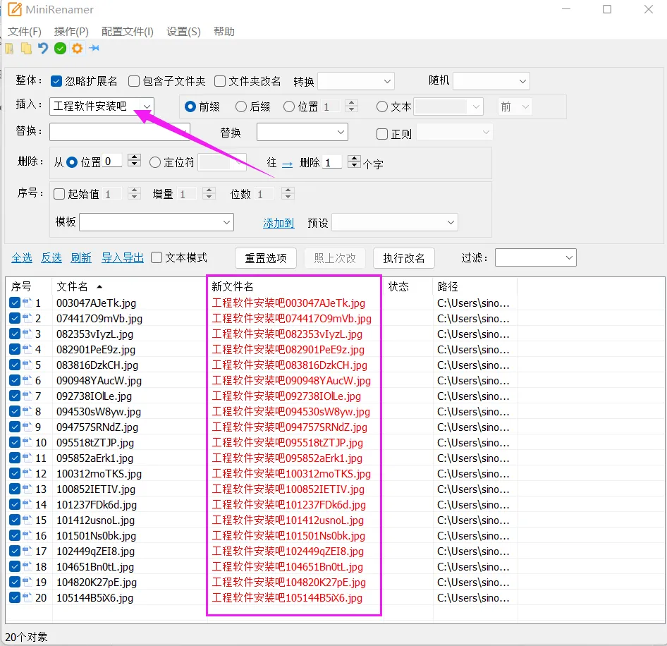Click the stepper beside 删除 1 count
The height and width of the screenshot is (646, 667).
click(x=354, y=161)
